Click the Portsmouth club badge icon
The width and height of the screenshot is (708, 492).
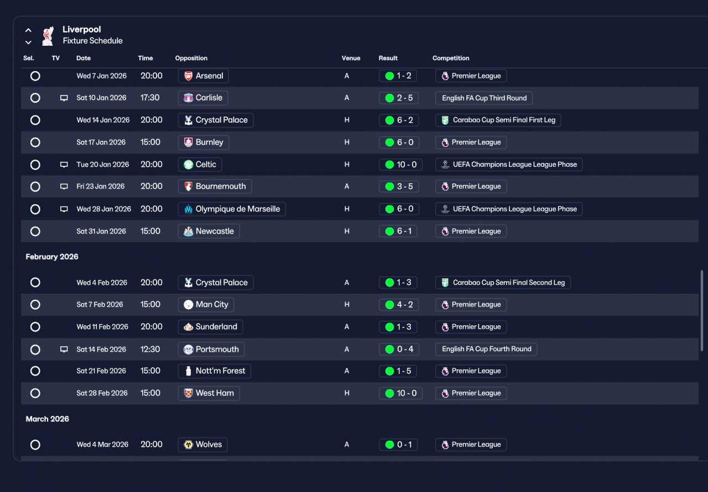pyautogui.click(x=189, y=350)
